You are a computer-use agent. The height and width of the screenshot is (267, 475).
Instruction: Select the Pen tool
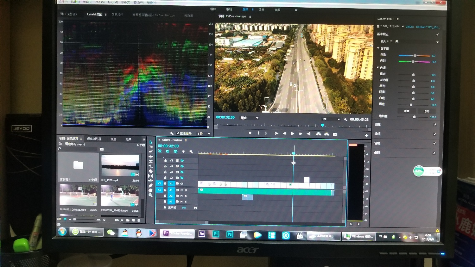151,185
